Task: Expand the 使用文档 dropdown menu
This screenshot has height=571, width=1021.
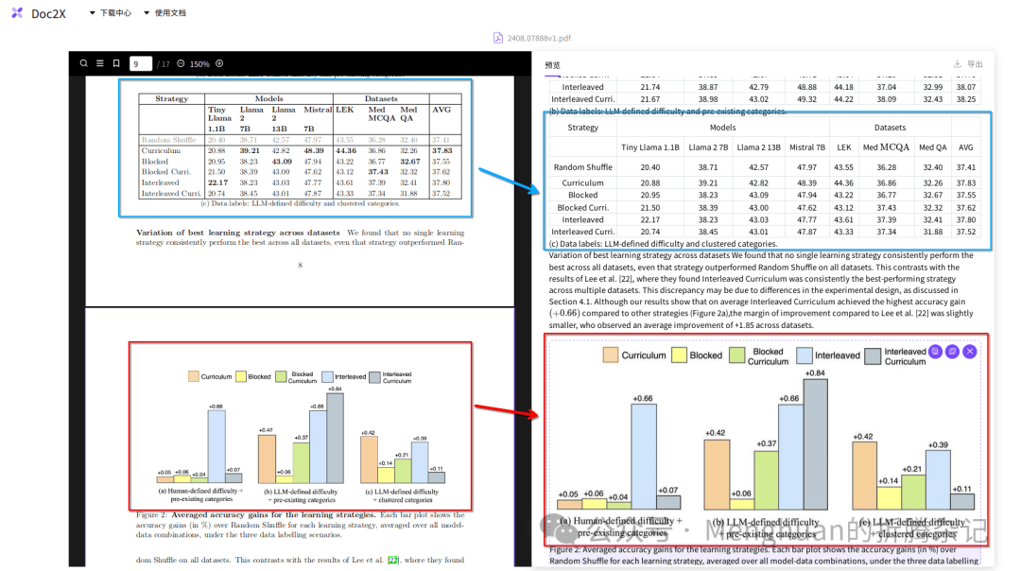Action: click(x=164, y=13)
